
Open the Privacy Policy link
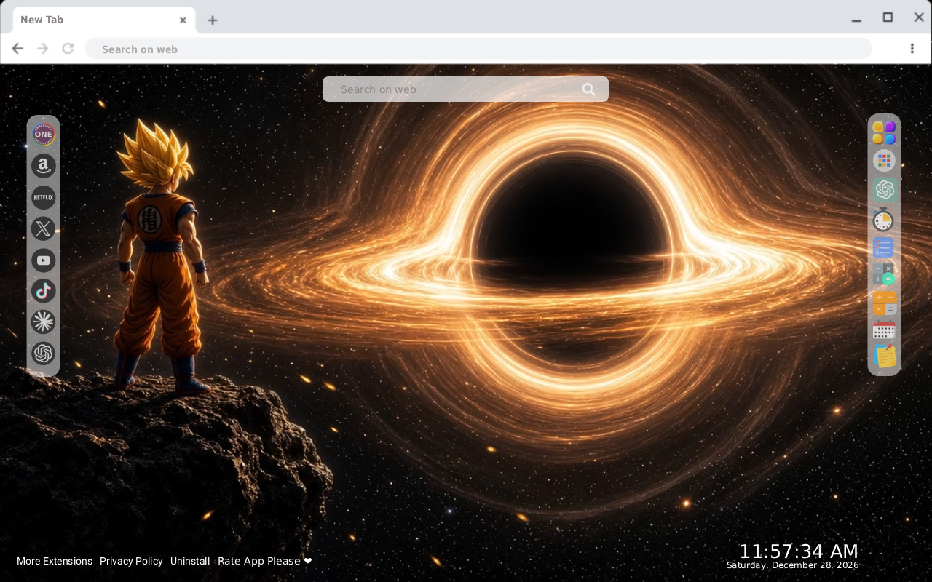pos(131,561)
